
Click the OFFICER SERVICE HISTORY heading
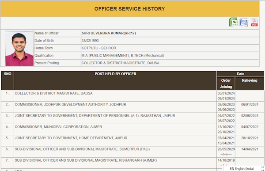coord(129,9)
